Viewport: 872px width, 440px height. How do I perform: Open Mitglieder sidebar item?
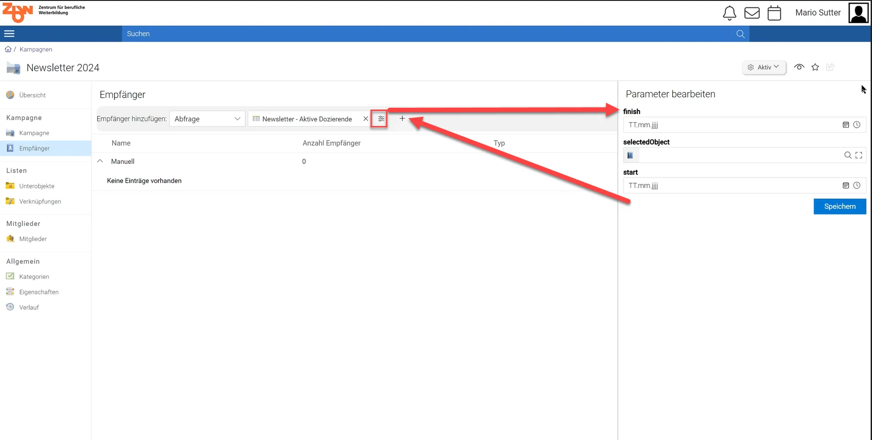33,239
